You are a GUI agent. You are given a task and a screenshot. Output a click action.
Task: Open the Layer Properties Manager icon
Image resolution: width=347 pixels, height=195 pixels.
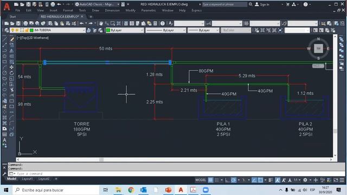click(7, 30)
